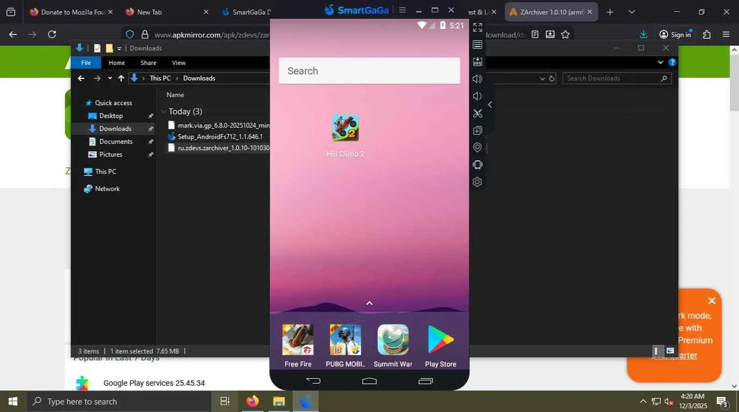The image size is (739, 412).
Task: Expand the Android app drawer arrow
Action: (369, 303)
